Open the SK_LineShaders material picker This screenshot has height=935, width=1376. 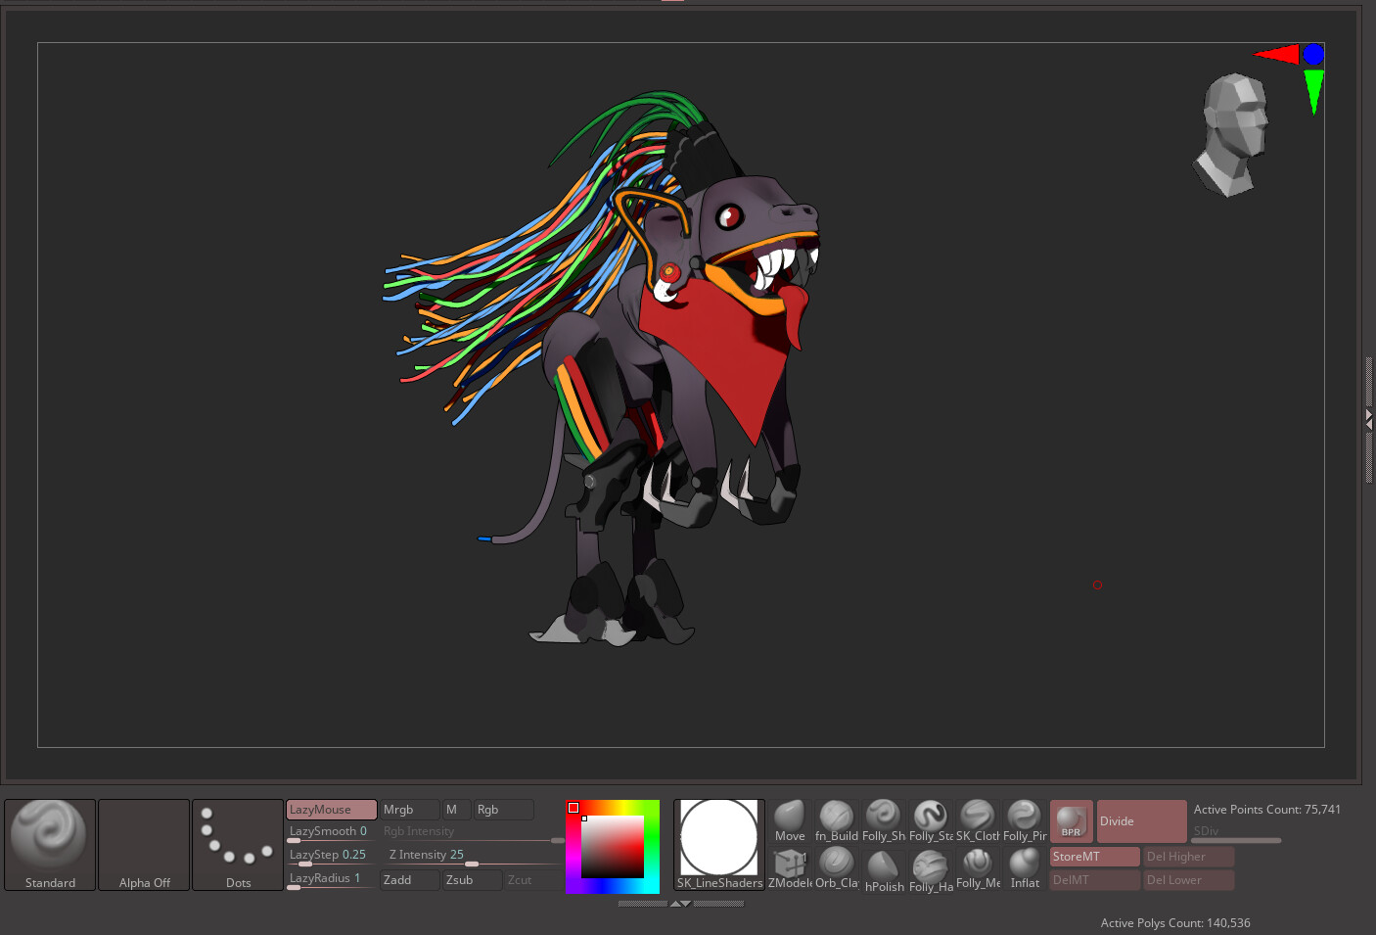click(x=719, y=844)
